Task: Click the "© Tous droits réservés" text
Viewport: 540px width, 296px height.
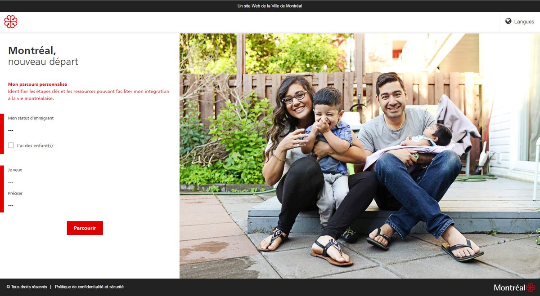Action: coord(27,287)
